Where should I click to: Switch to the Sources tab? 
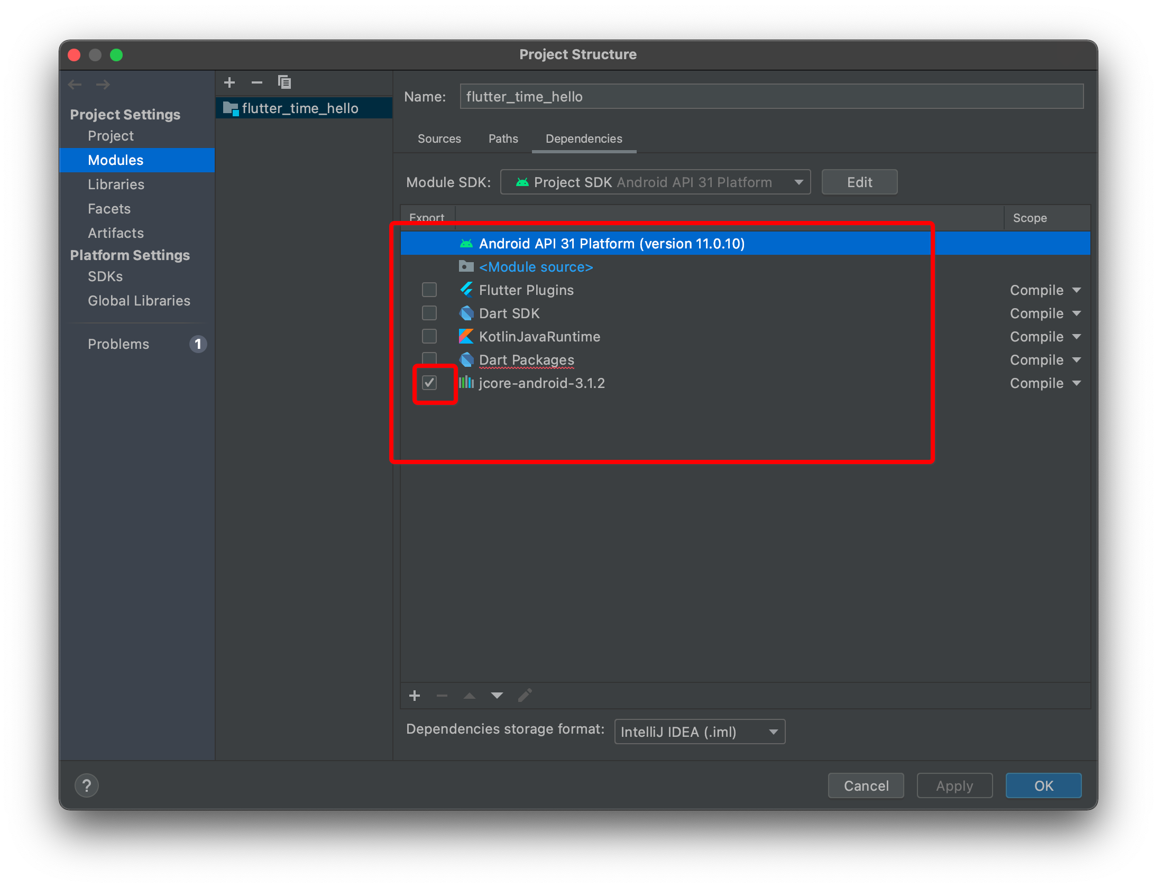click(439, 138)
